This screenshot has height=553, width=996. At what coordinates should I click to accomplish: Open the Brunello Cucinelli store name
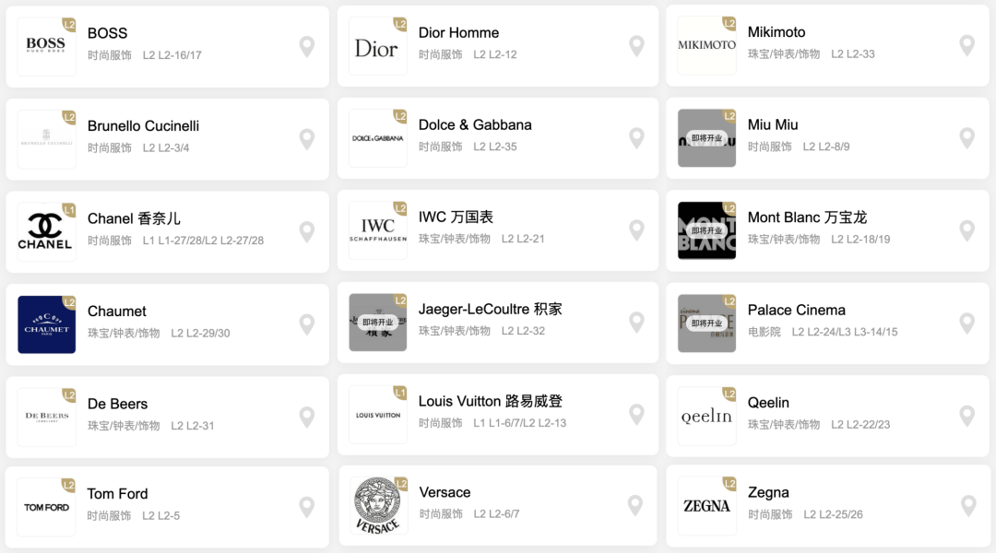pos(143,125)
